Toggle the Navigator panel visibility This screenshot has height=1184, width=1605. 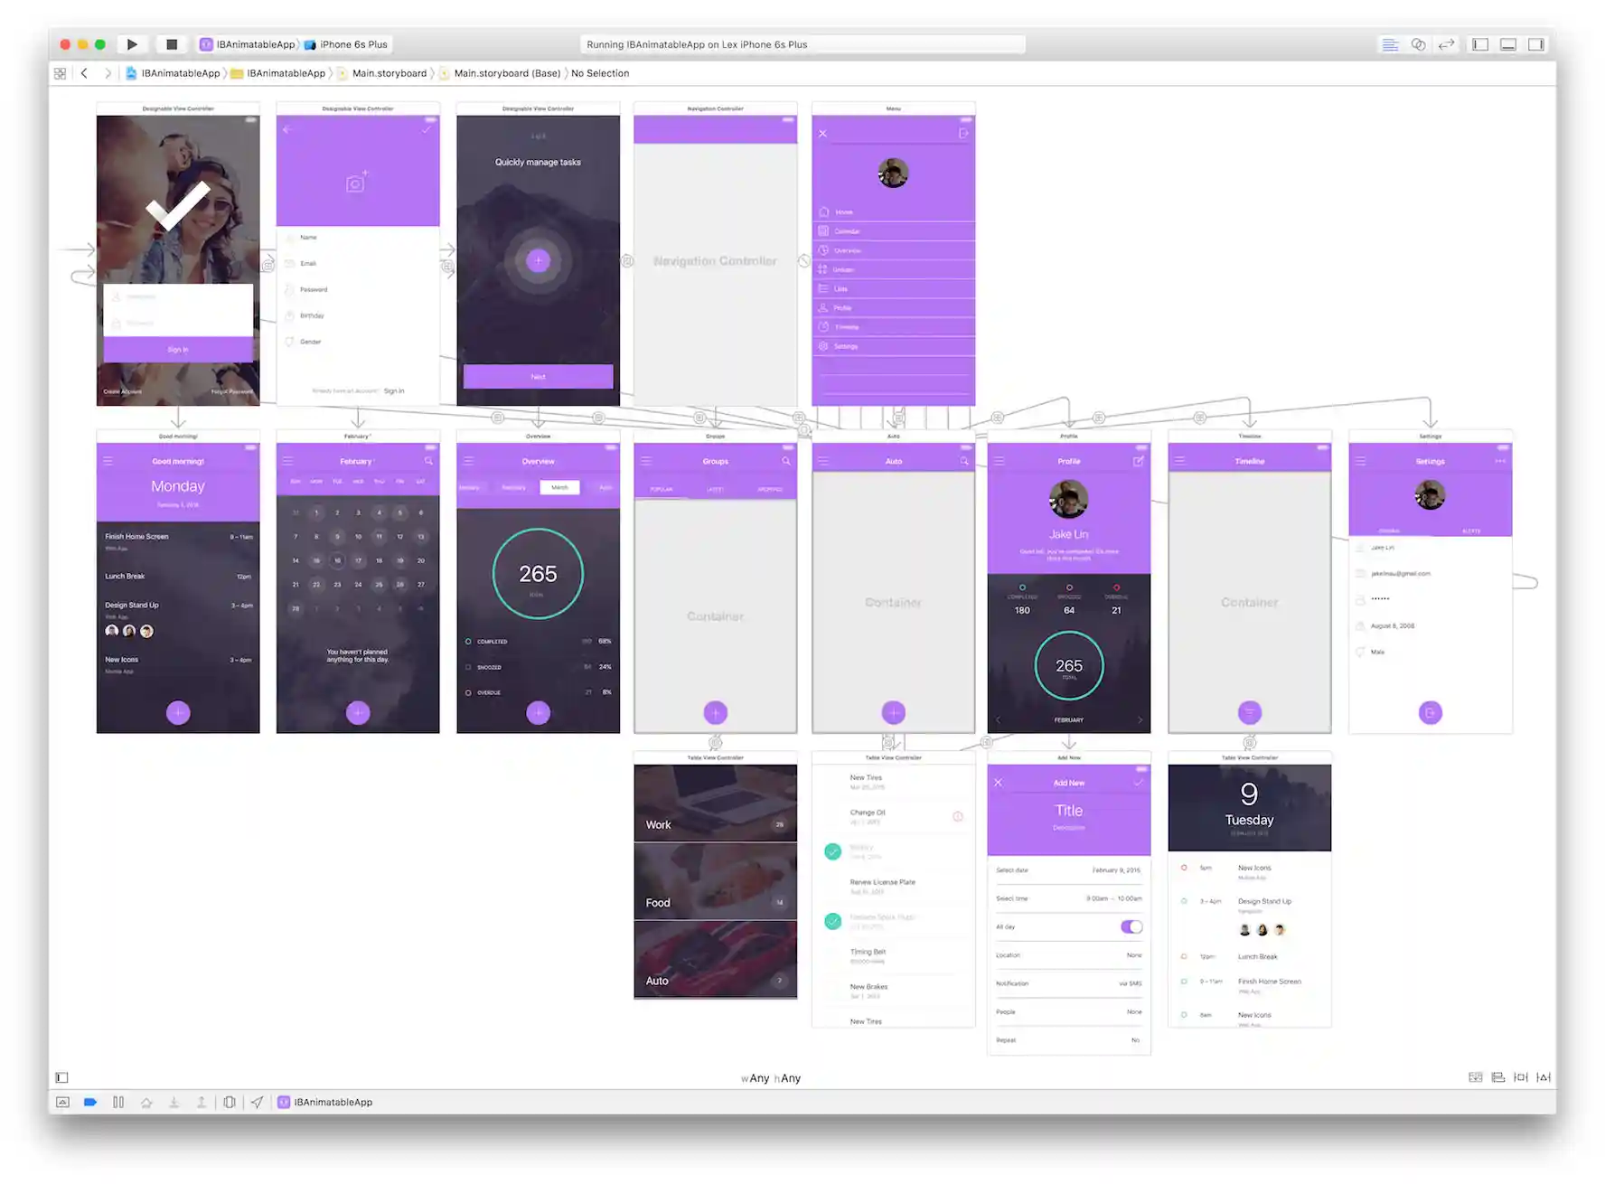(x=1480, y=43)
